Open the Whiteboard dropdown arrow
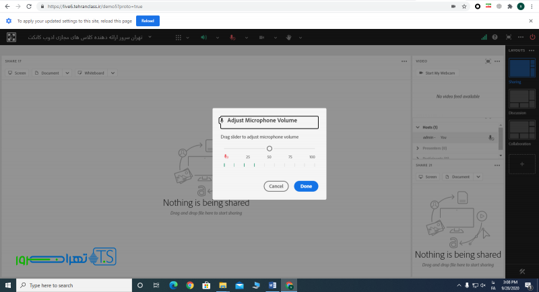The image size is (539, 292). tap(113, 73)
